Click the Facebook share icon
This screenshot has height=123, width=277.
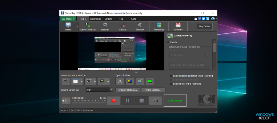(x=200, y=19)
